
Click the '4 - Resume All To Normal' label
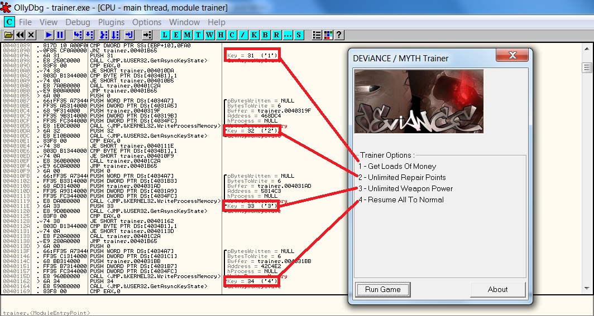401,200
